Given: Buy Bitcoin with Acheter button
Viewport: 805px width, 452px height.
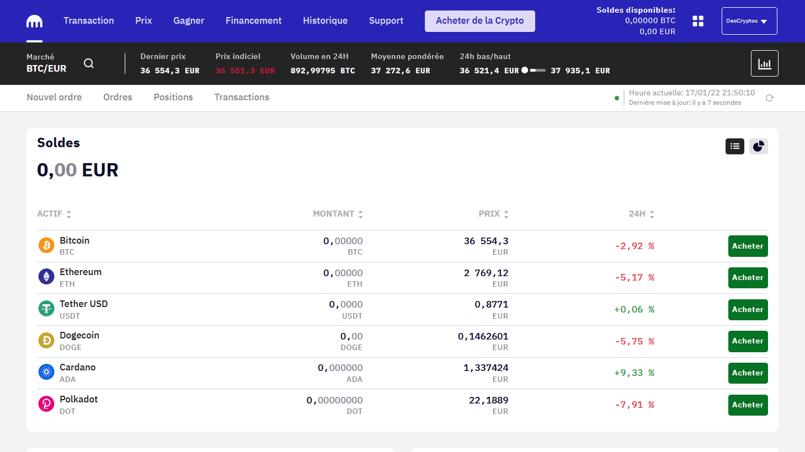Looking at the screenshot, I should pyautogui.click(x=748, y=246).
